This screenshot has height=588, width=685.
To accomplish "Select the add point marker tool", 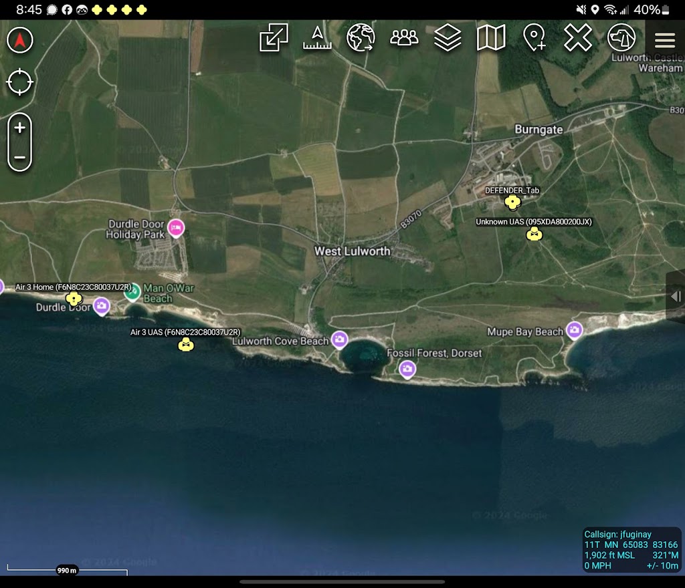I will pyautogui.click(x=534, y=37).
